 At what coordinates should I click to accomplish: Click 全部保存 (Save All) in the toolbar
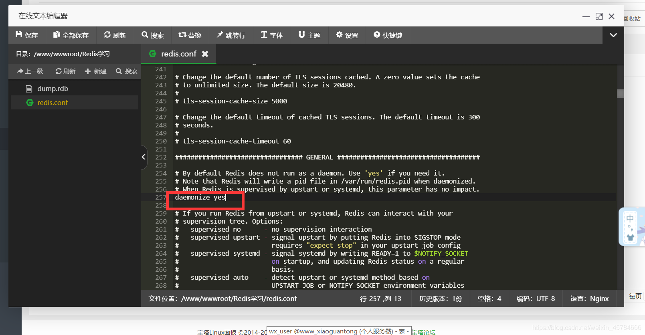[x=71, y=35]
